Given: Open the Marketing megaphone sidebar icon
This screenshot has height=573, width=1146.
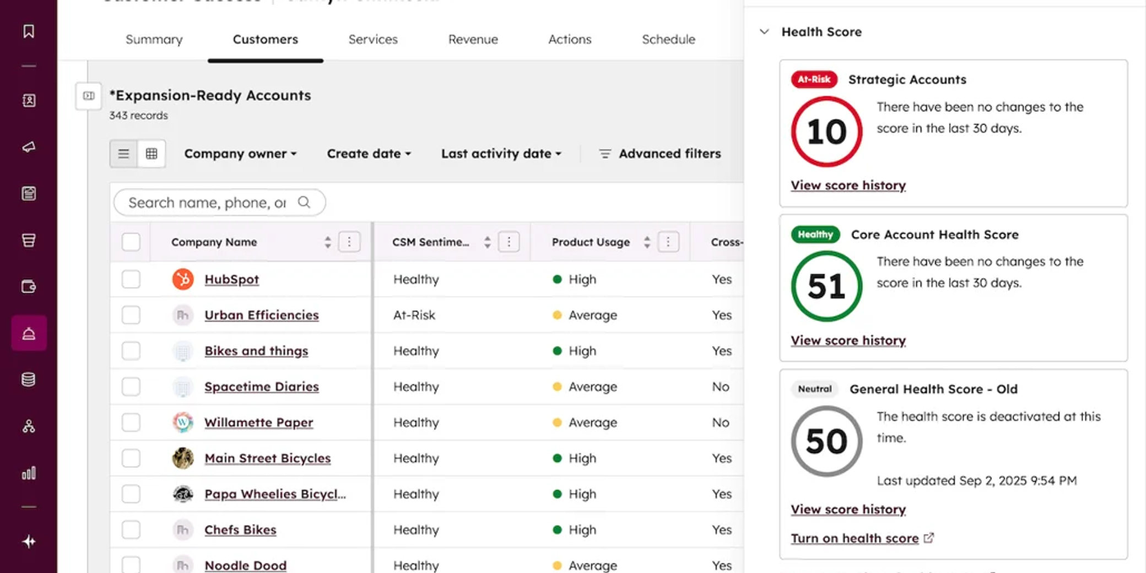Looking at the screenshot, I should click(29, 147).
